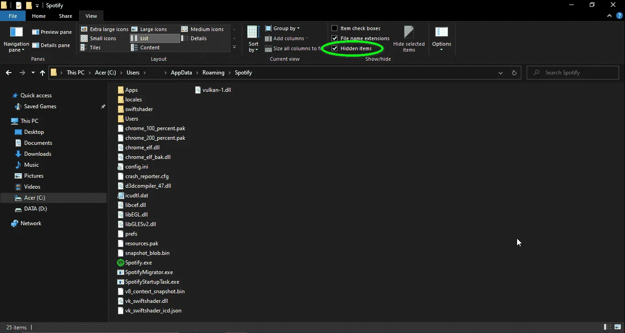Select SpotifyMigrator.exe file
The image size is (625, 333).
click(145, 272)
